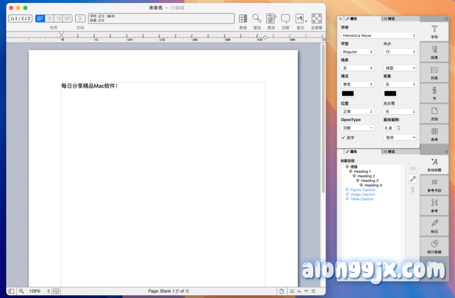Click the Figure Caption link

point(363,190)
